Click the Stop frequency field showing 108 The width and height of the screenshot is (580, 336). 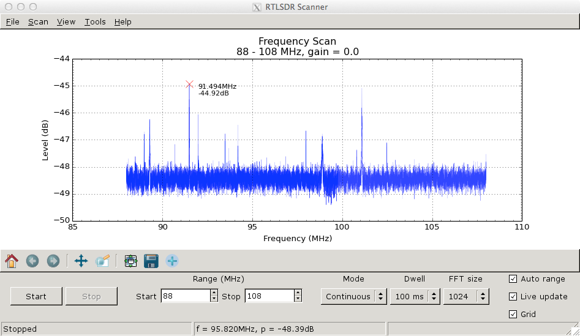(269, 296)
